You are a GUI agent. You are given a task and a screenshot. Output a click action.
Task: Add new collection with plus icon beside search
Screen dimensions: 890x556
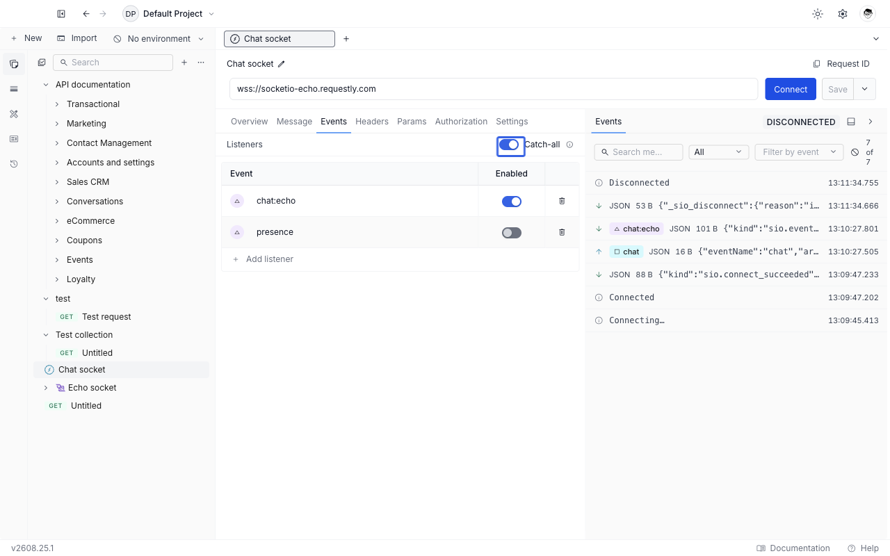click(x=184, y=63)
